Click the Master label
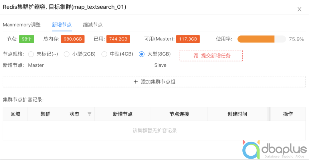The width and height of the screenshot is (309, 160). tap(36, 65)
